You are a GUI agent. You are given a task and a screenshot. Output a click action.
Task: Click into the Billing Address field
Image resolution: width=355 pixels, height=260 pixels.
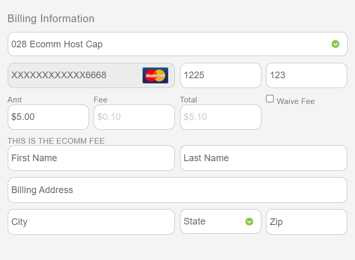click(x=177, y=190)
